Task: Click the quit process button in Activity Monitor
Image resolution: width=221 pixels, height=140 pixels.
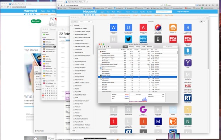Action: click(x=101, y=47)
